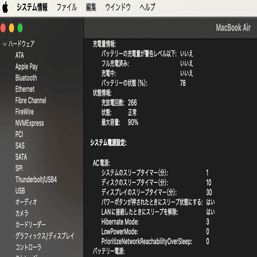Click the AC電源 heading
This screenshot has width=257, height=257.
click(101, 163)
